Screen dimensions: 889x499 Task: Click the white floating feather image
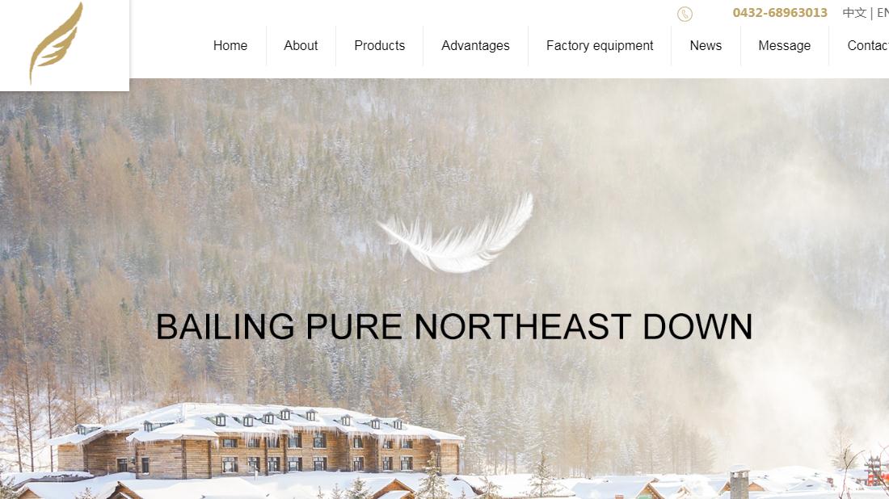456,233
